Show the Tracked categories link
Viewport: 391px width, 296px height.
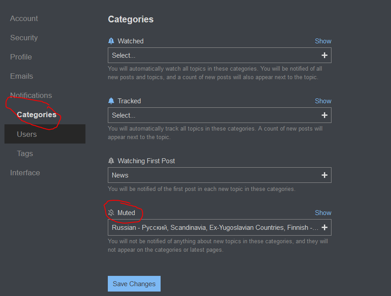point(323,101)
